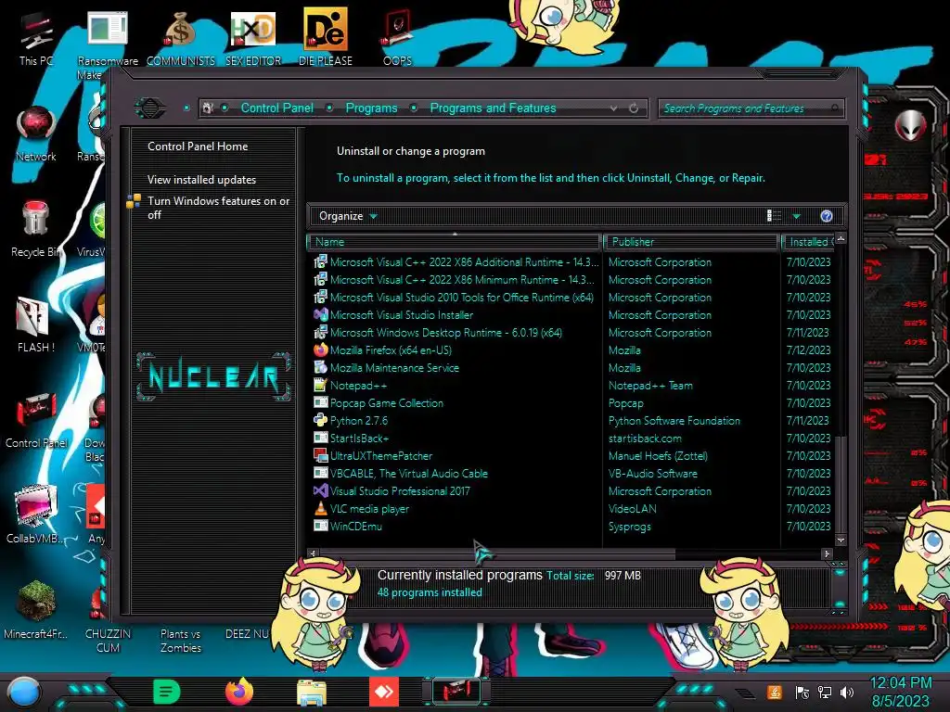Sort by the Publisher column header

[691, 242]
